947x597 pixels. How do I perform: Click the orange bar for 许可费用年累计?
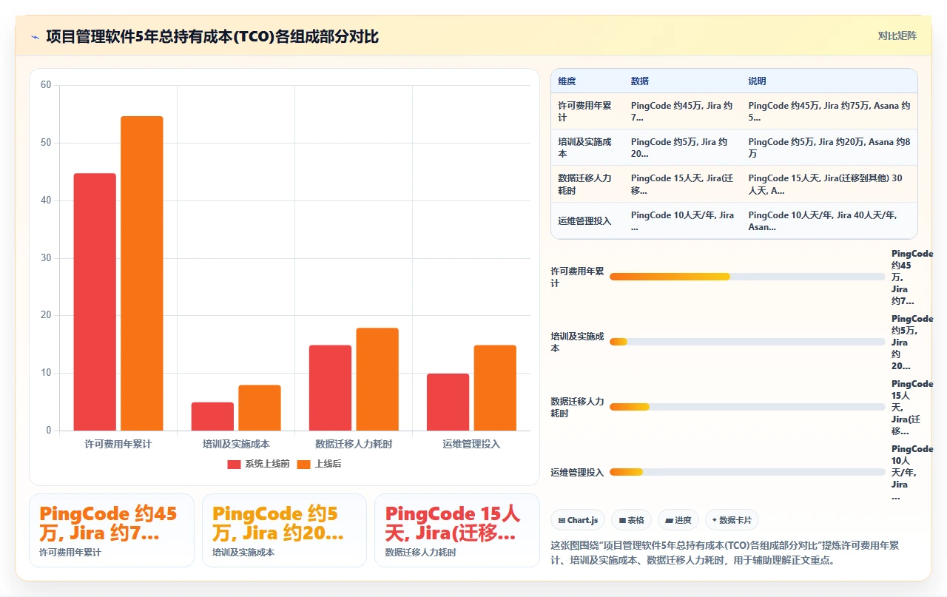[x=142, y=273]
